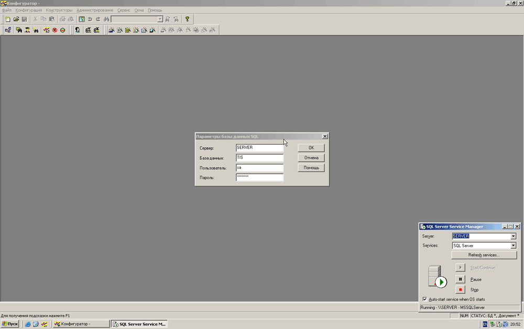524x329 pixels.
Task: Open the Администрирование menu
Action: point(94,10)
